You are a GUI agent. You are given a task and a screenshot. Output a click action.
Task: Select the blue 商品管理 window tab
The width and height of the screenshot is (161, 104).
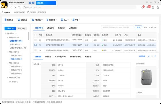point(46,3)
